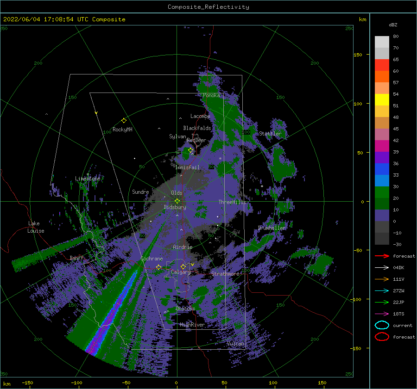This screenshot has height=389, width=417.
Task: Click the Cochrane city label
Action: click(x=152, y=259)
